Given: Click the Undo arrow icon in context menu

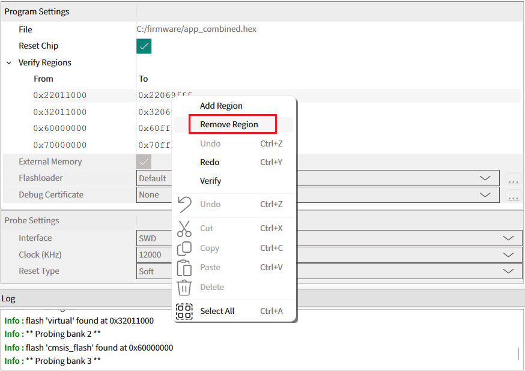Looking at the screenshot, I should (184, 205).
